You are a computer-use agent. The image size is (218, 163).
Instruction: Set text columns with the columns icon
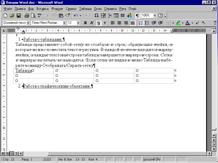click(122, 16)
